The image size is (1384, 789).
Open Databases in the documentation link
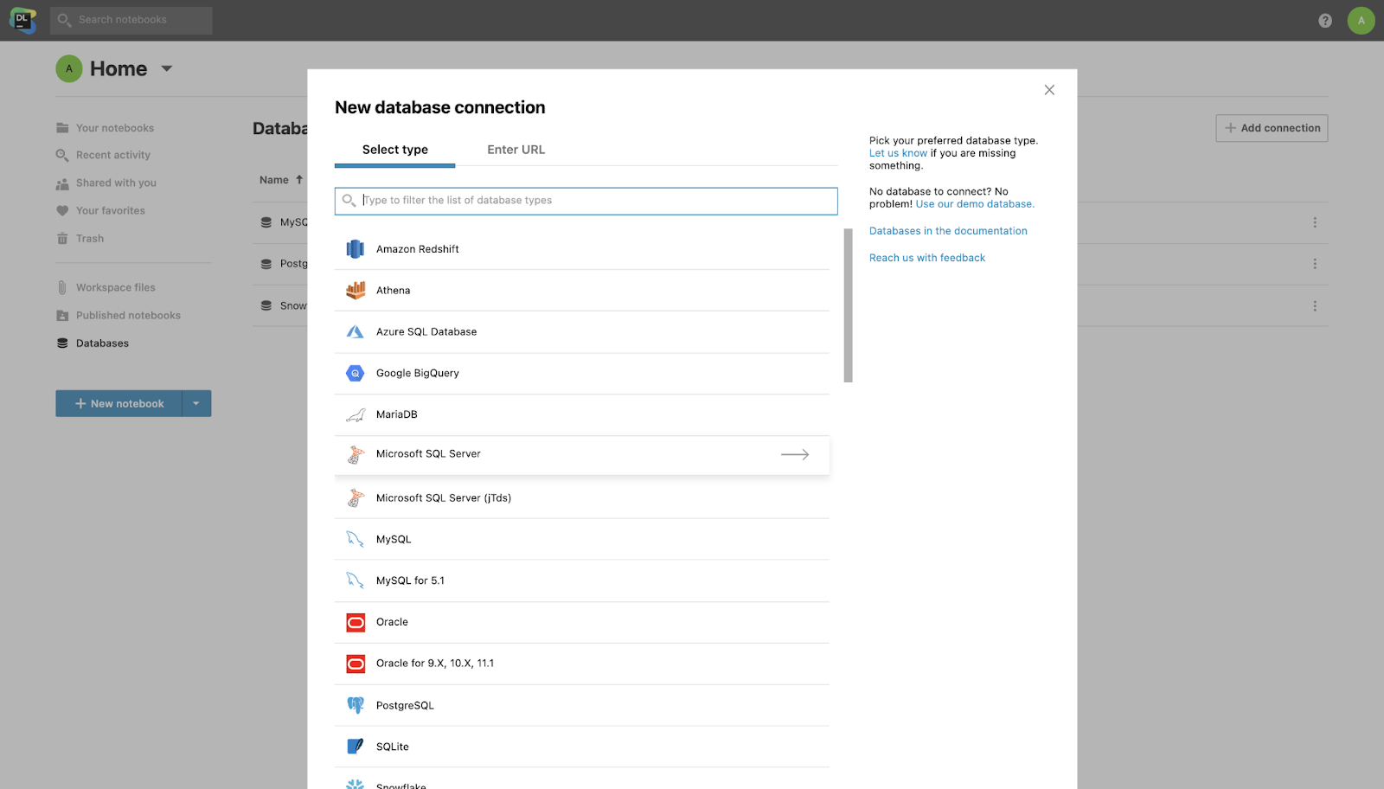pos(948,231)
